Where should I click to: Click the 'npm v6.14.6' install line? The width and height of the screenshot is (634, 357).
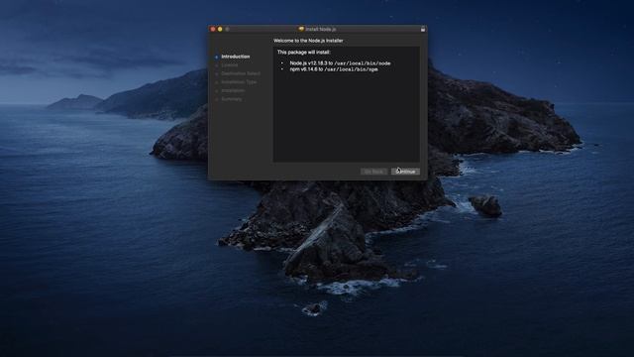(334, 69)
